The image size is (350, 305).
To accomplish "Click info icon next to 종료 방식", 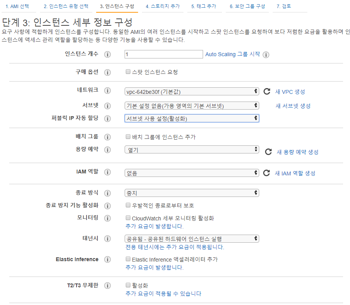I will click(x=107, y=193).
